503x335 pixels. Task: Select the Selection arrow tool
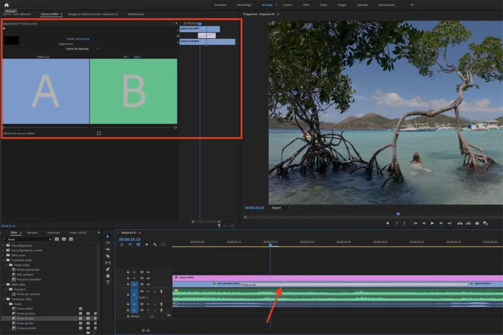108,236
